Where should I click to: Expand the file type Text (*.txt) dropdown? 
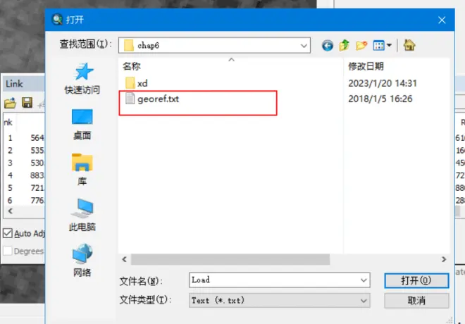(364, 301)
